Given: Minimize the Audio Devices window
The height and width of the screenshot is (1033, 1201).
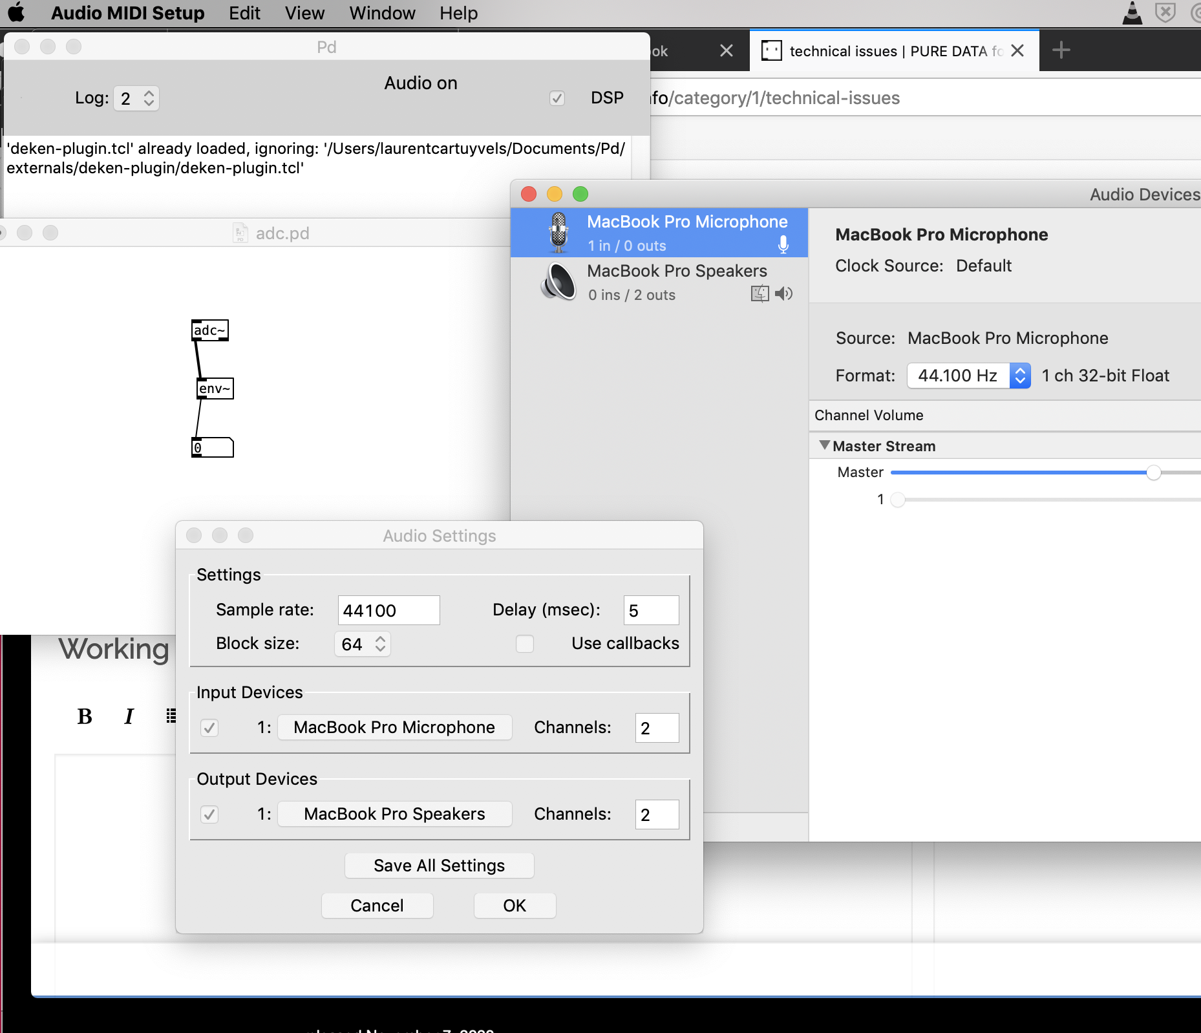Looking at the screenshot, I should coord(555,194).
